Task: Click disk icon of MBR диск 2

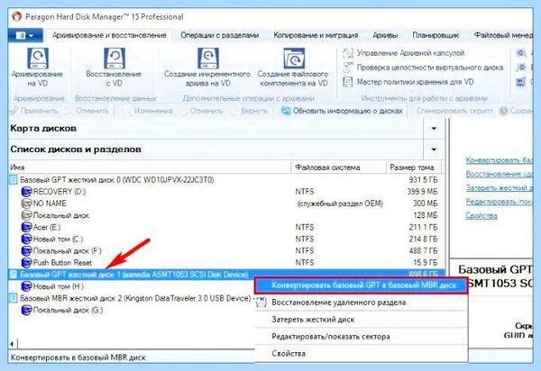Action: coord(14,298)
